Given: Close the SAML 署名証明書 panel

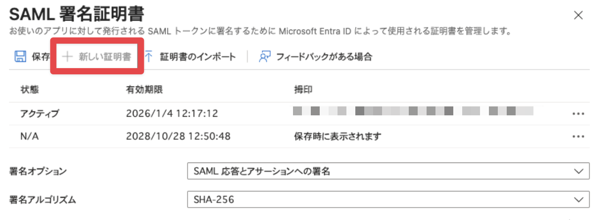Looking at the screenshot, I should 578,16.
